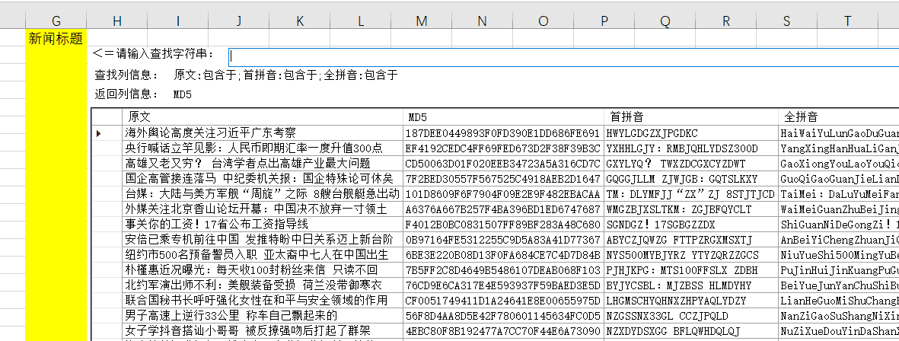
Task: Click MD5 cell starting 7F2BED30557F5675
Action: pyautogui.click(x=503, y=179)
